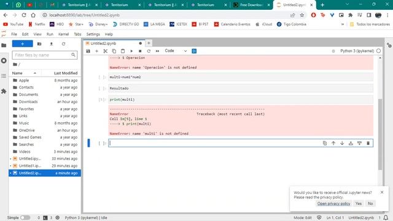The width and height of the screenshot is (393, 221).
Task: Open the render side-by-side toolbar icon
Action: coord(194,51)
